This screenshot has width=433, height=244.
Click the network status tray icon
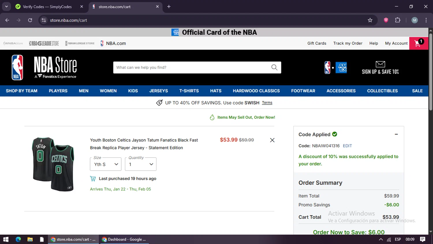(389, 239)
